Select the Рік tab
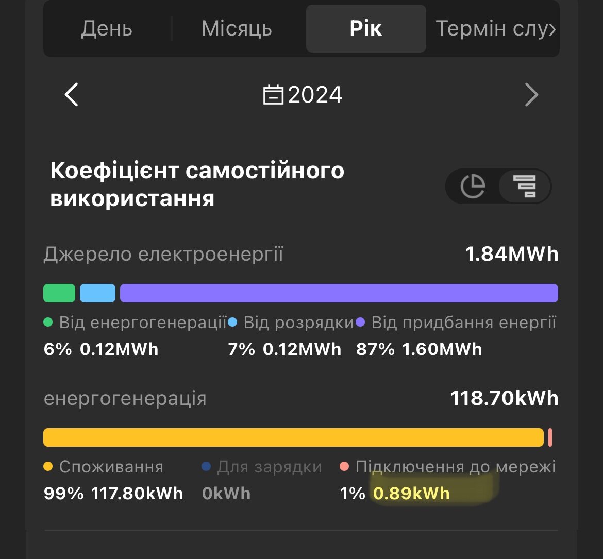Image resolution: width=603 pixels, height=559 pixels. (x=366, y=28)
